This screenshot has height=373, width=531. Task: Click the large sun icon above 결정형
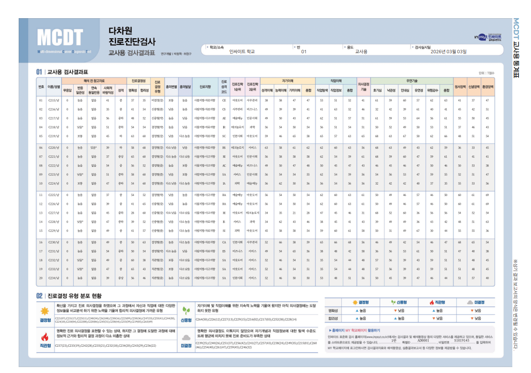[x=45, y=311]
